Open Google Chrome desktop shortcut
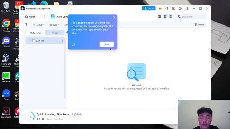 6,25
